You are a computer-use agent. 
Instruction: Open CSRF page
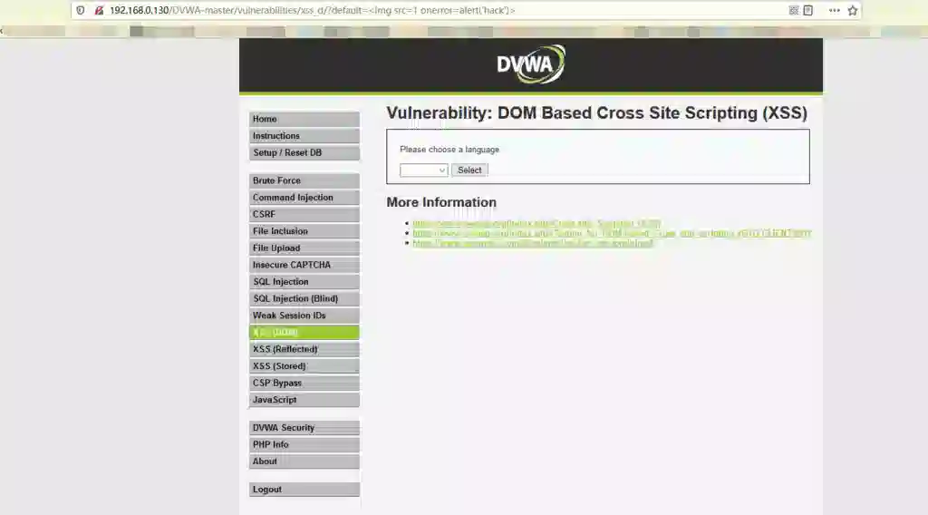(304, 214)
